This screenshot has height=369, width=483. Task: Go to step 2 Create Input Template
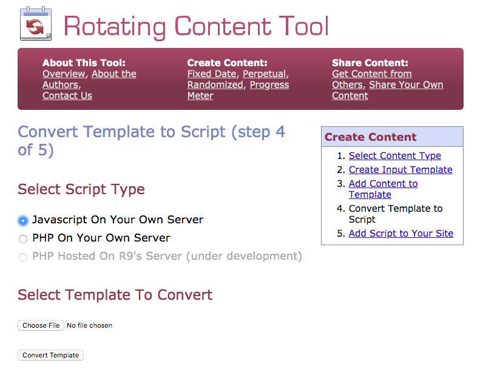[400, 169]
